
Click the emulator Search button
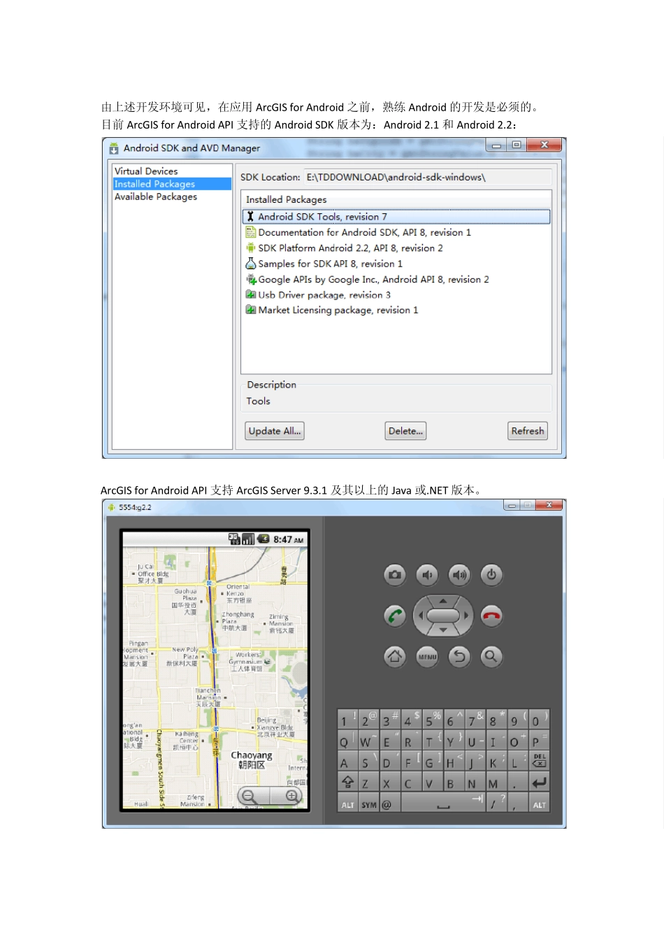pos(491,656)
